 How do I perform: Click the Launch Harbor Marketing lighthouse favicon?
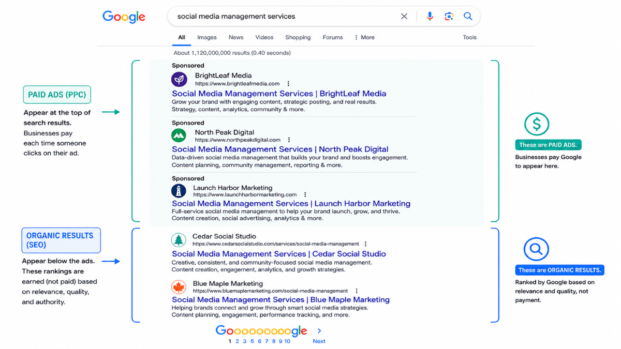[x=179, y=191]
